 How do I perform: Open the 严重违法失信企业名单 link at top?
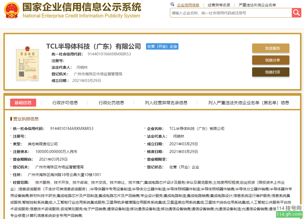pyautogui.click(x=257, y=5)
